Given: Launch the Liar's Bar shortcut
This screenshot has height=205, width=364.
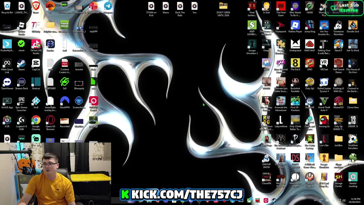Looking at the screenshot, I should pos(324,141).
